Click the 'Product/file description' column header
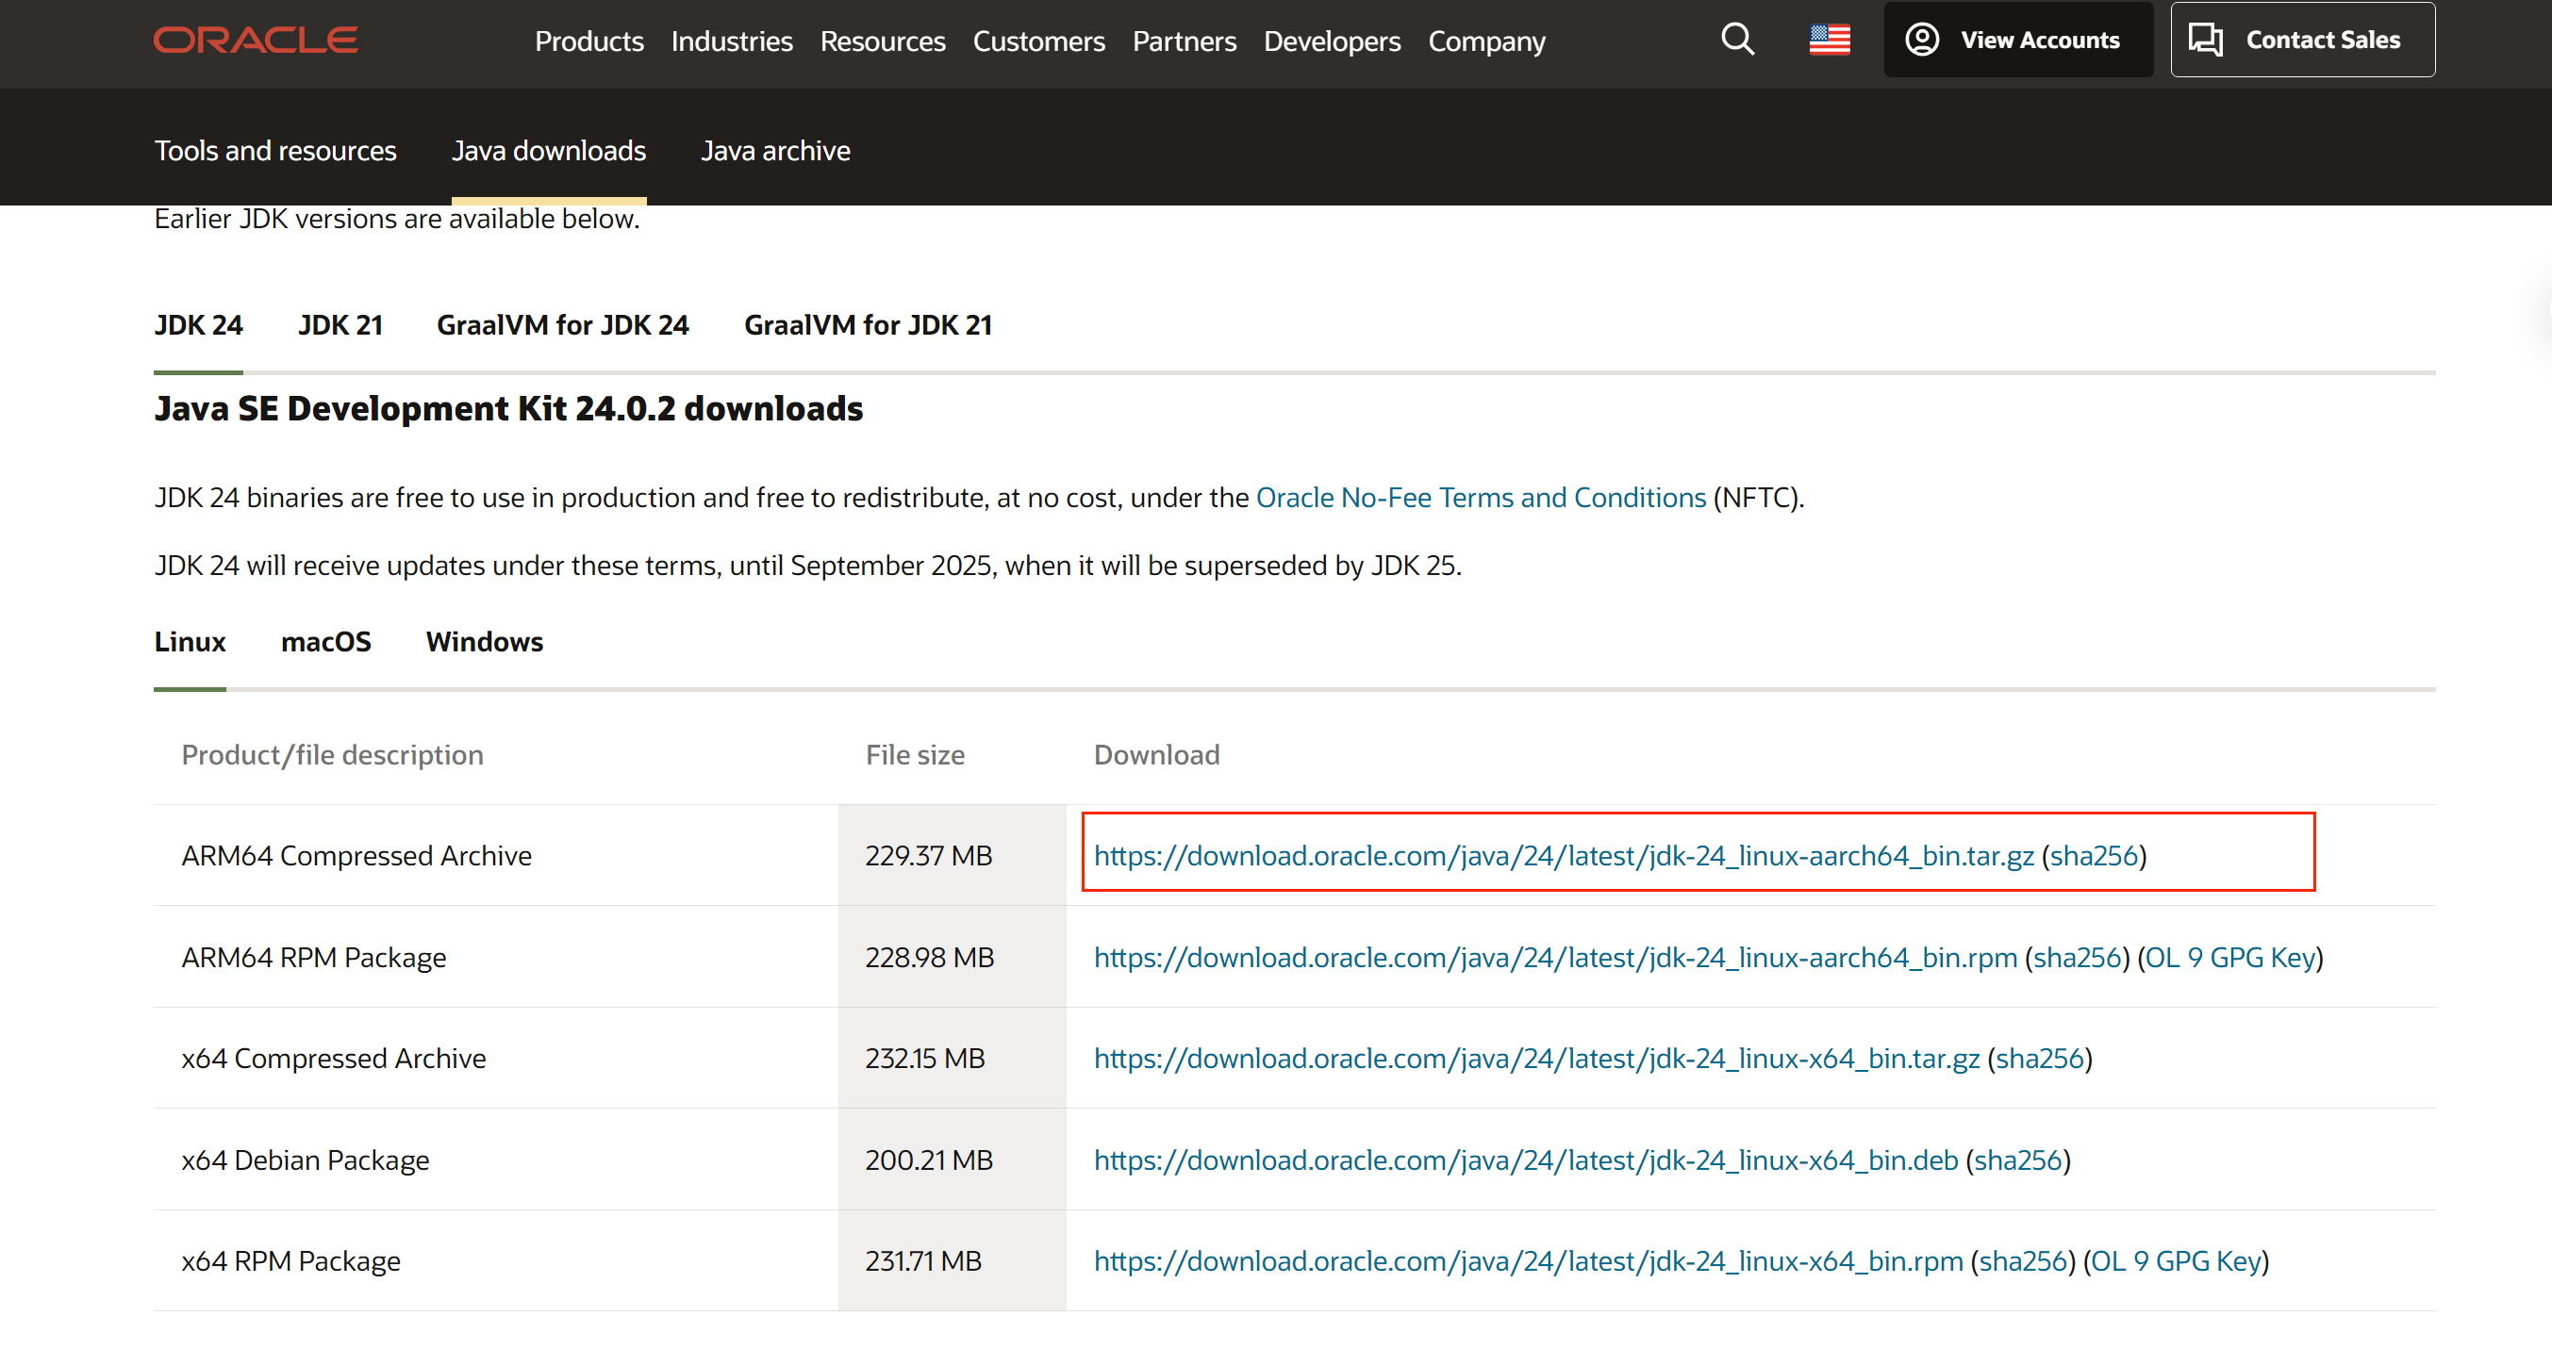 tap(332, 755)
